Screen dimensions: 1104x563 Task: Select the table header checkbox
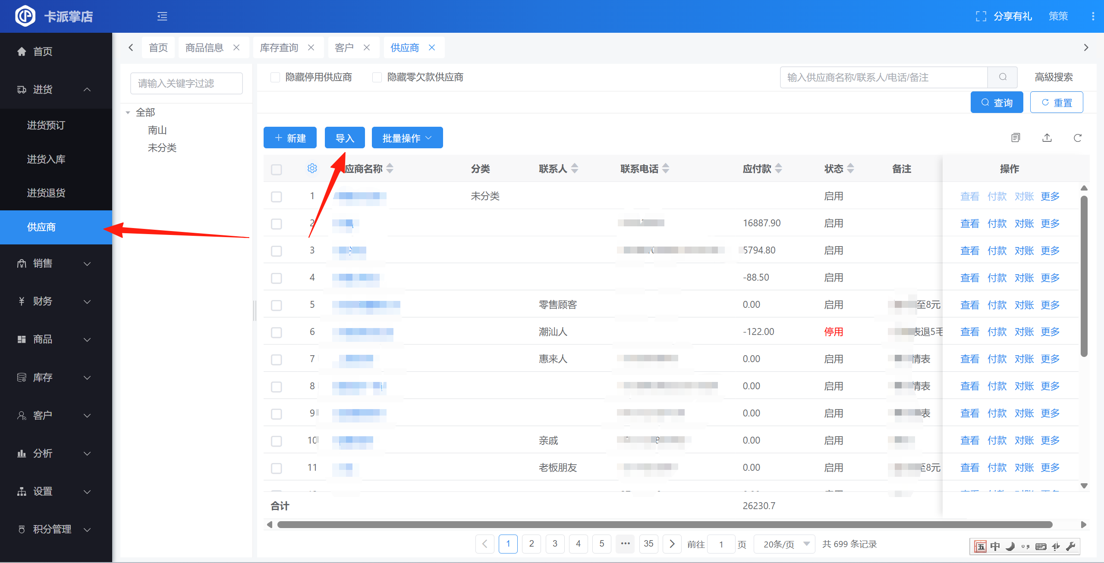click(x=277, y=169)
